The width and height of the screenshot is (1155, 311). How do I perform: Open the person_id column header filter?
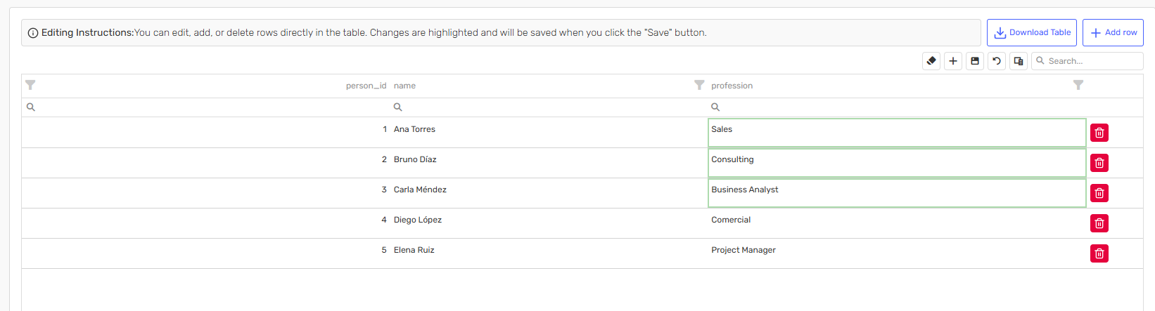point(30,85)
